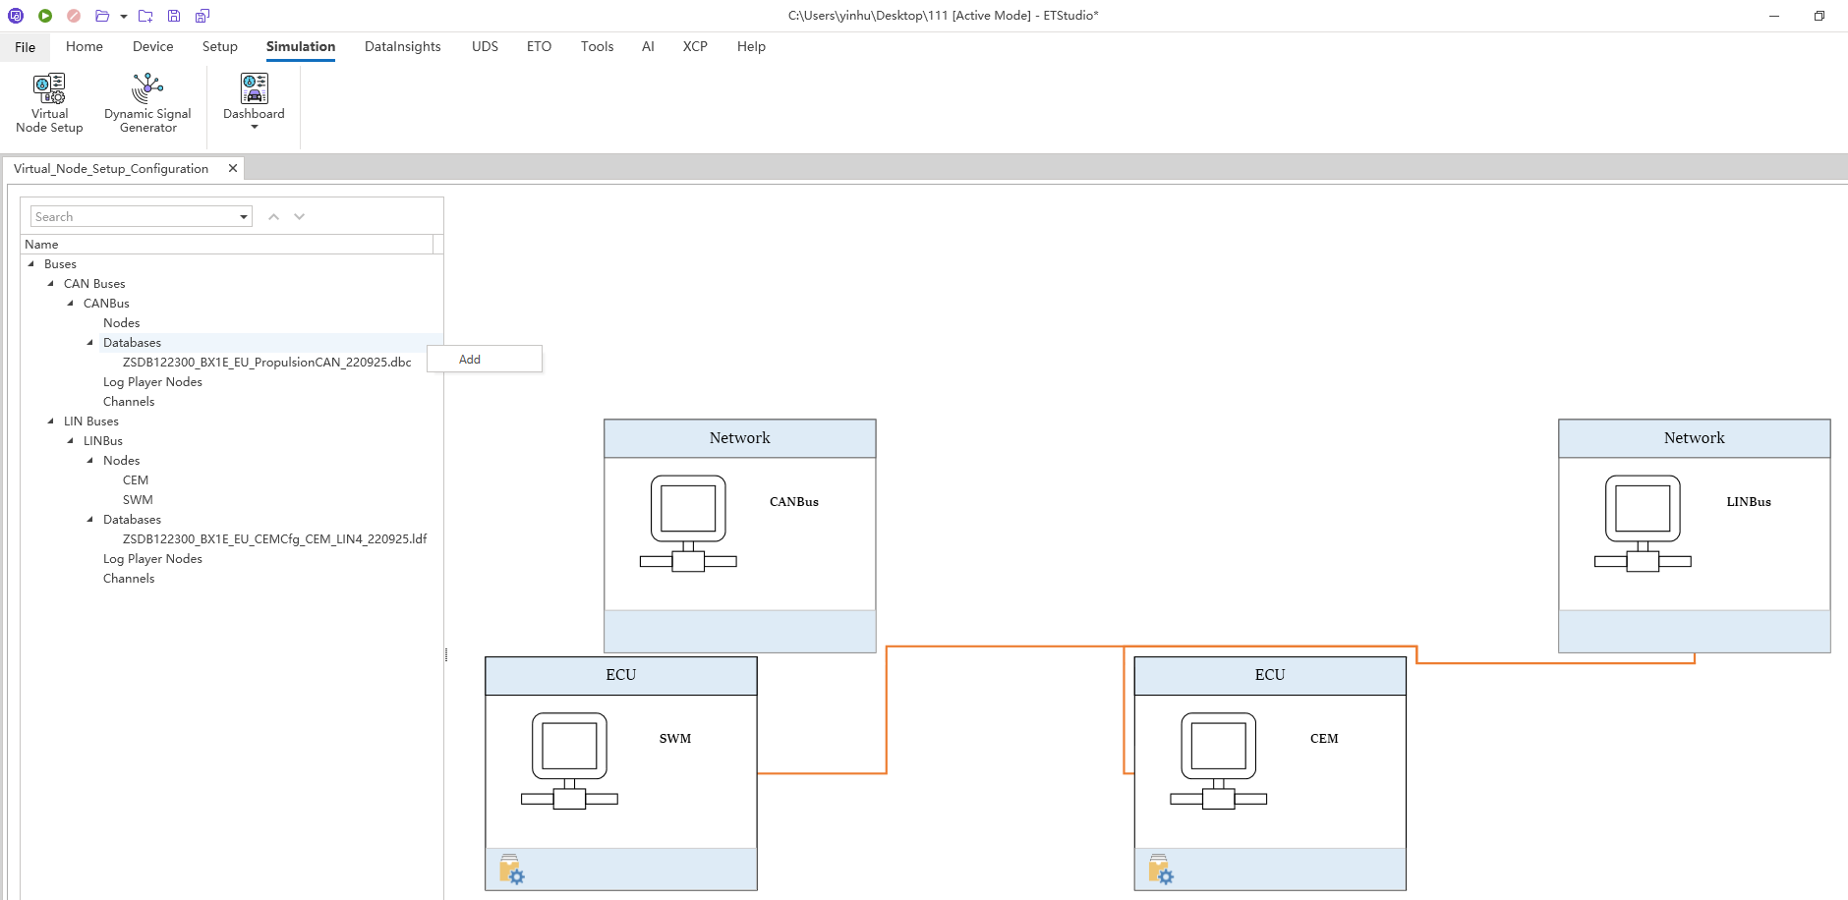Open the dropdown arrow beside open folder icon
The image size is (1848, 900).
[124, 17]
